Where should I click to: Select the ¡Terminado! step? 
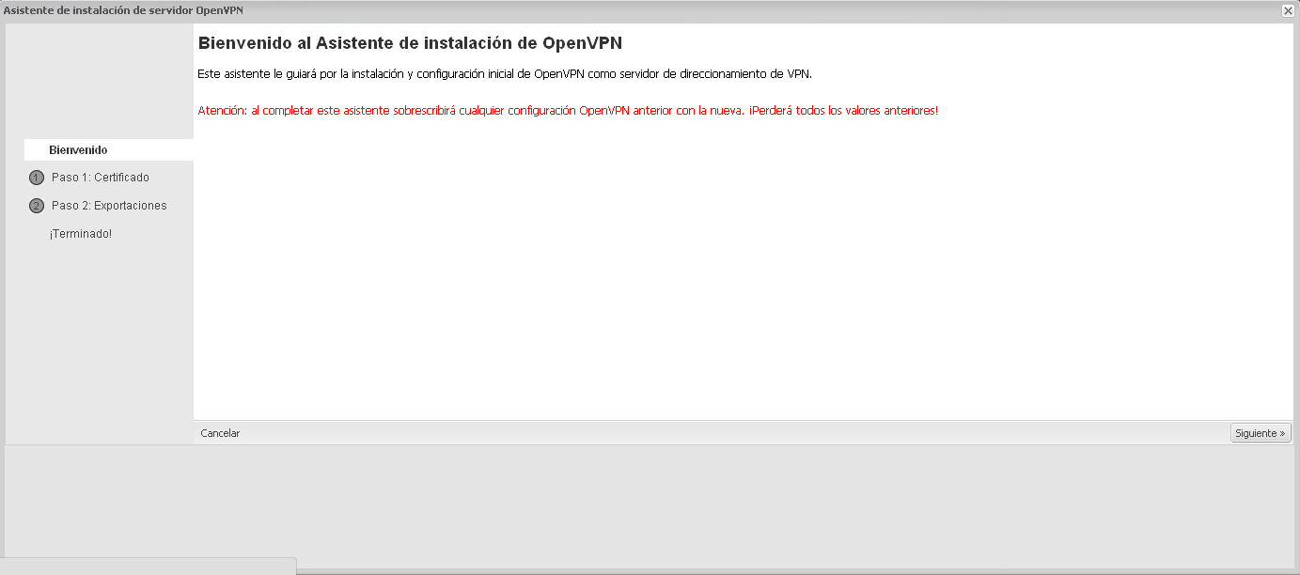click(x=80, y=234)
